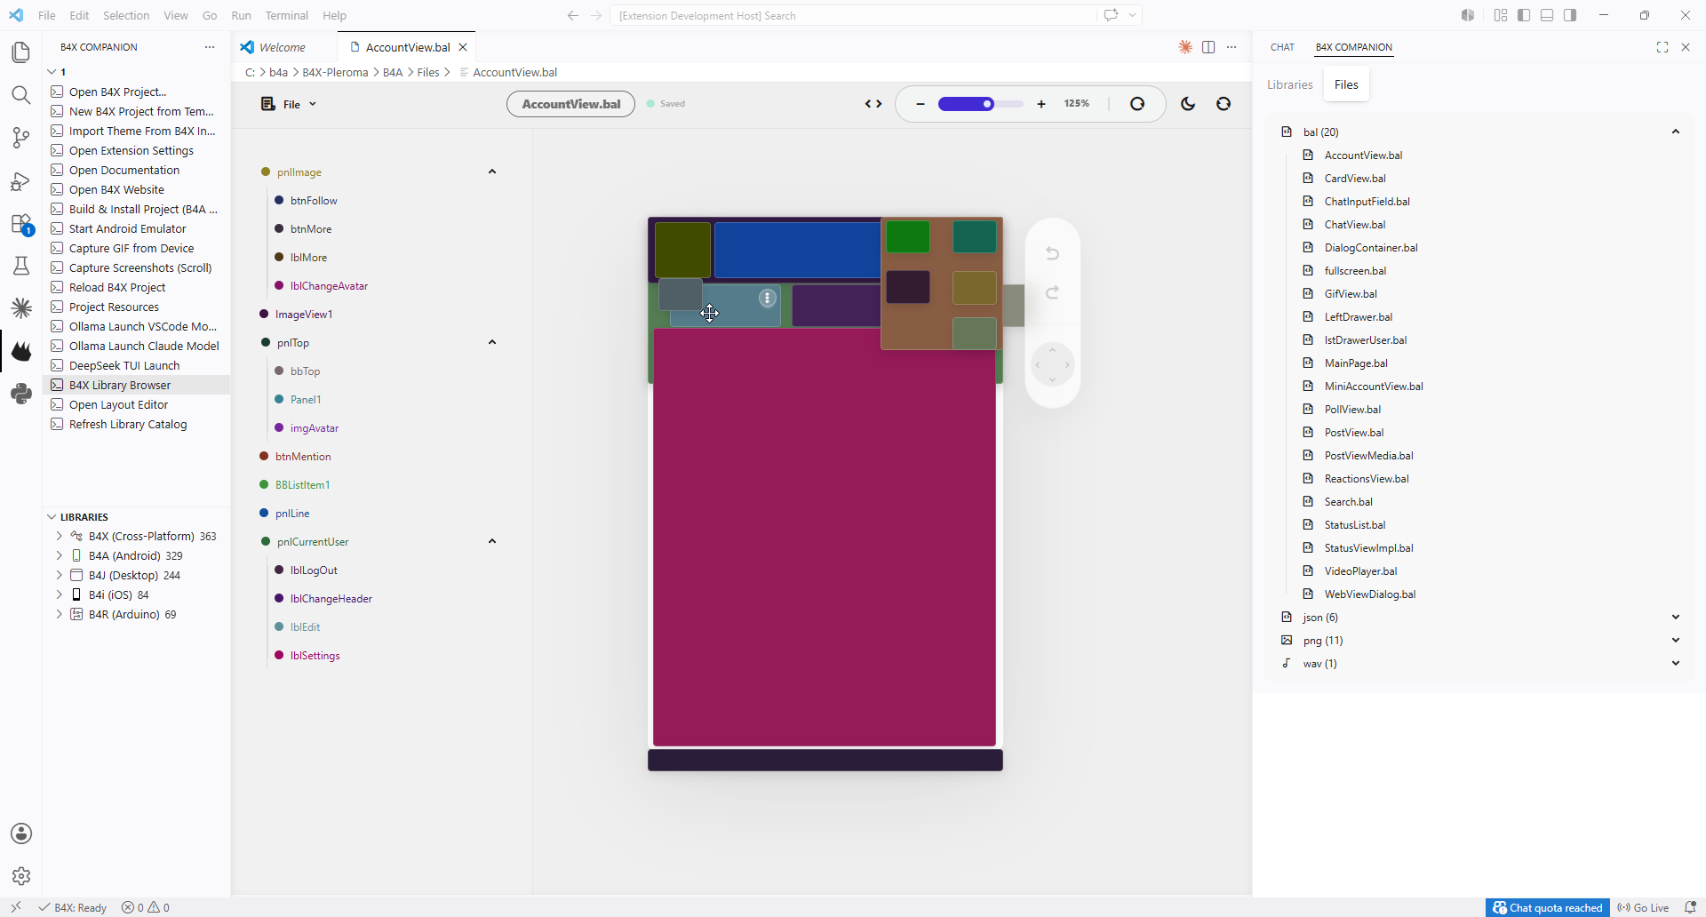Click the pan navigation pad
1706x917 pixels.
[1053, 364]
